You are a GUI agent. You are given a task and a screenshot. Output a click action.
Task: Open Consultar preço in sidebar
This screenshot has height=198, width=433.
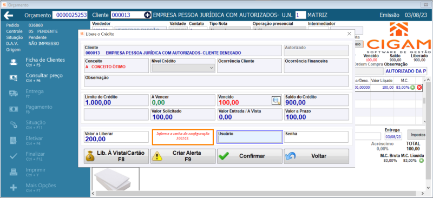pyautogui.click(x=44, y=77)
